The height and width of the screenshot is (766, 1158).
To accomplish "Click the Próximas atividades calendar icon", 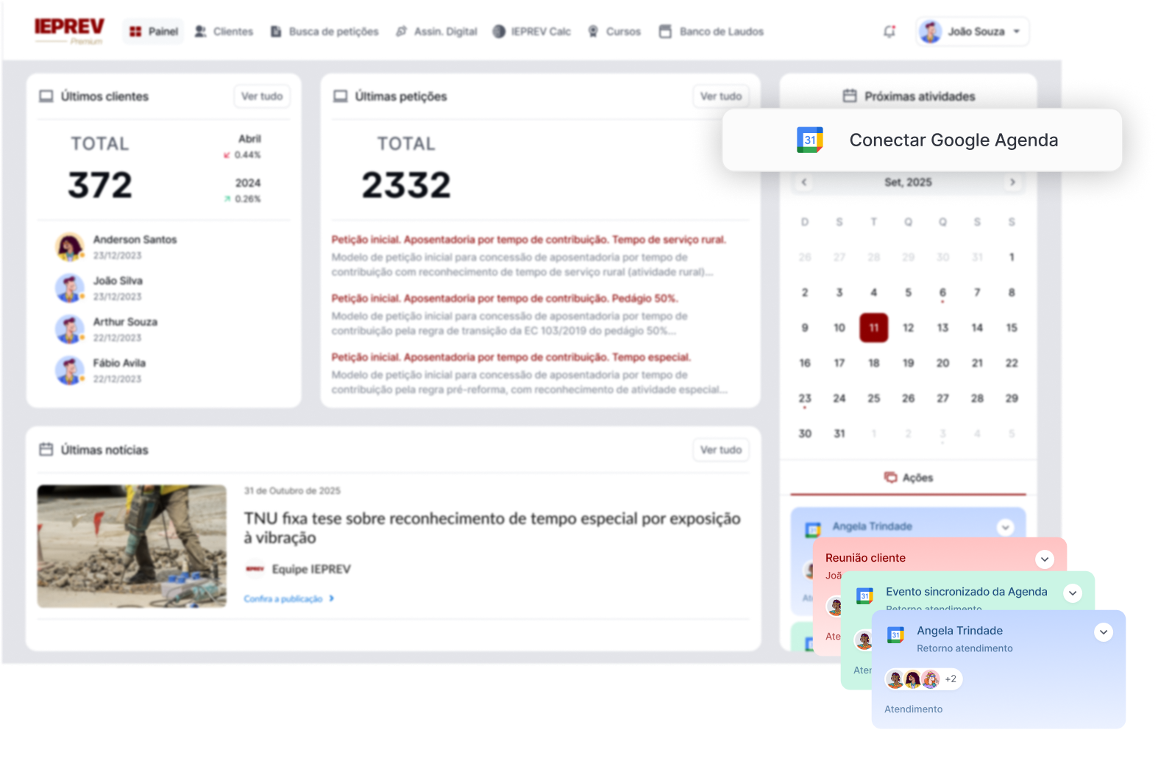I will tap(850, 96).
